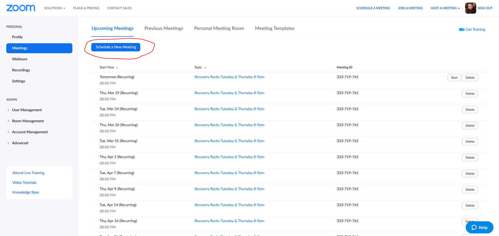Image resolution: width=499 pixels, height=236 pixels.
Task: Open Recovery Rocks topic for Apr 2
Action: (229, 157)
